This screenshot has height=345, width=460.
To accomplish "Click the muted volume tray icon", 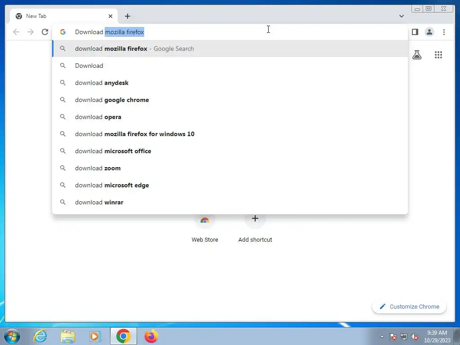I will coord(415,336).
